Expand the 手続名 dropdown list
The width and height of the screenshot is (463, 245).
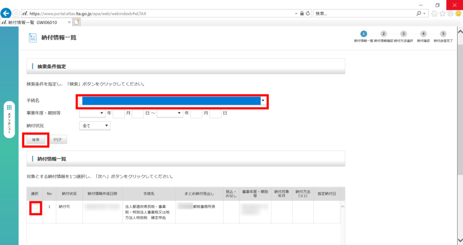(263, 101)
